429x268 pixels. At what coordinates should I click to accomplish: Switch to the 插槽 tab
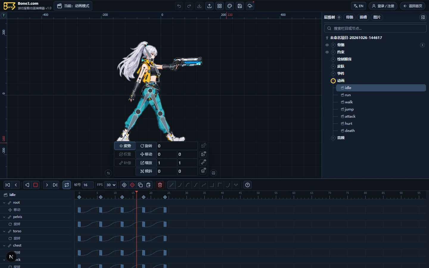click(363, 17)
